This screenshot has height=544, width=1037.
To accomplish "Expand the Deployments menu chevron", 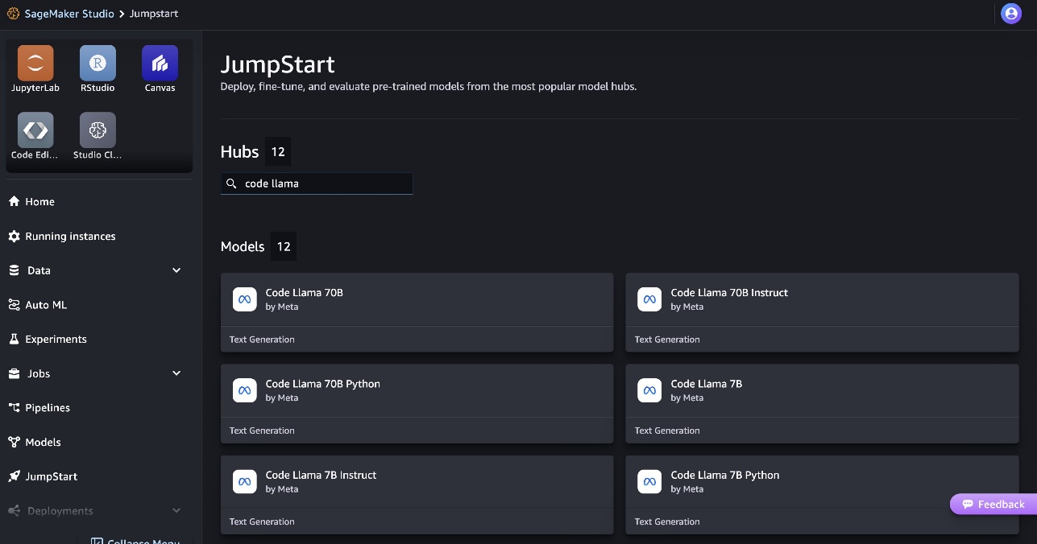I will click(x=176, y=510).
